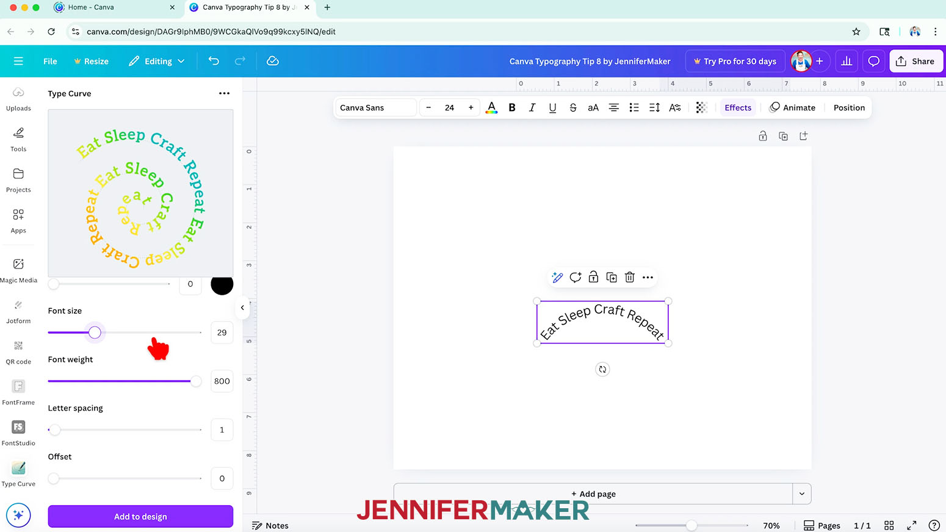Open advanced text settings icon
Screen dimensions: 946x532
coord(674,107)
